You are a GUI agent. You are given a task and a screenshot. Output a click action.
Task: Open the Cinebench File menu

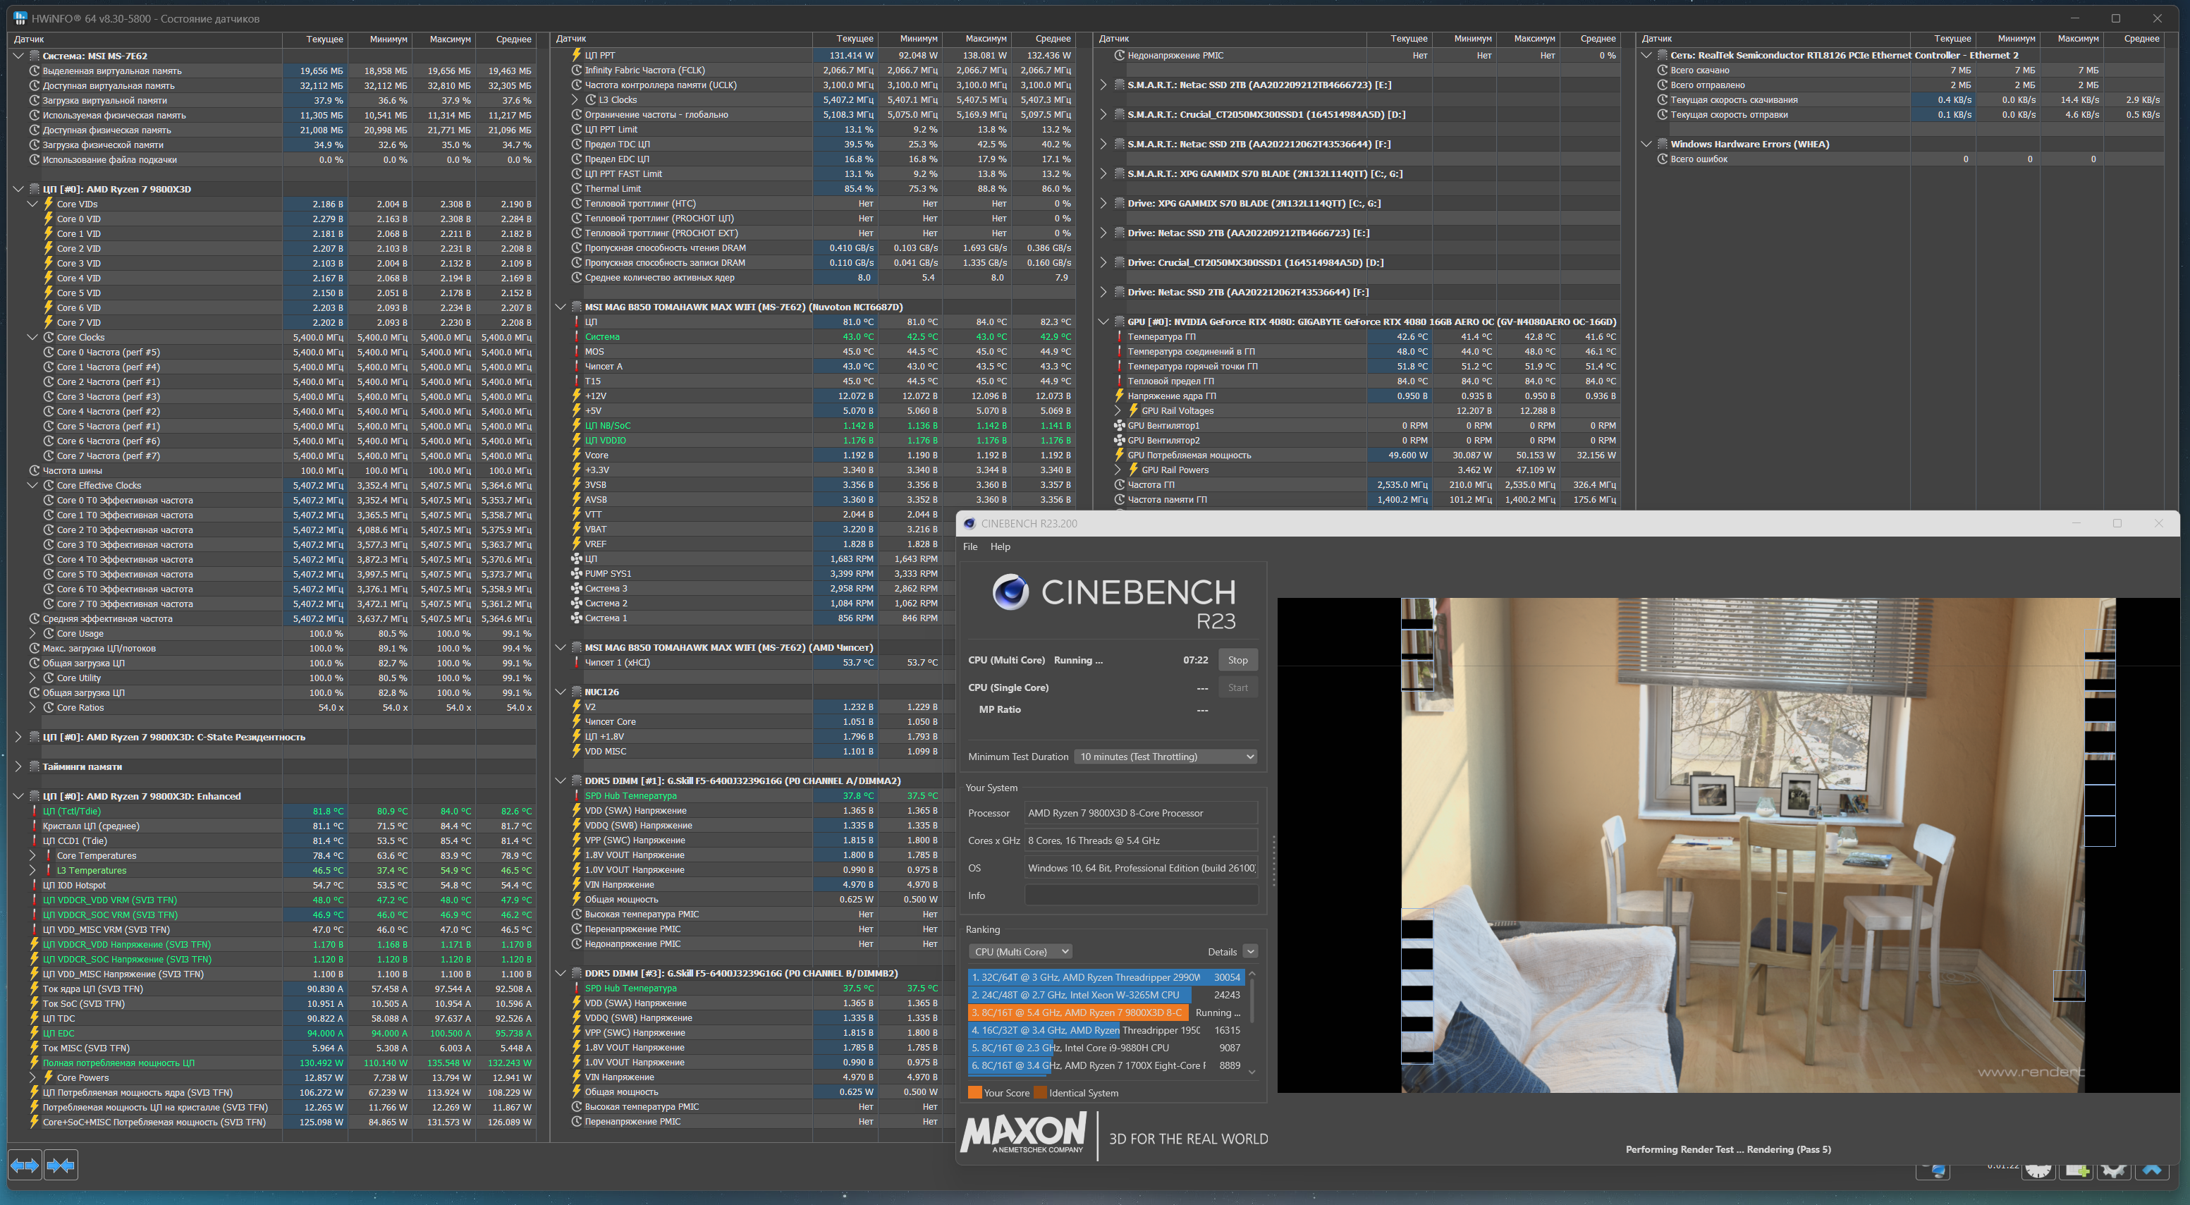970,546
